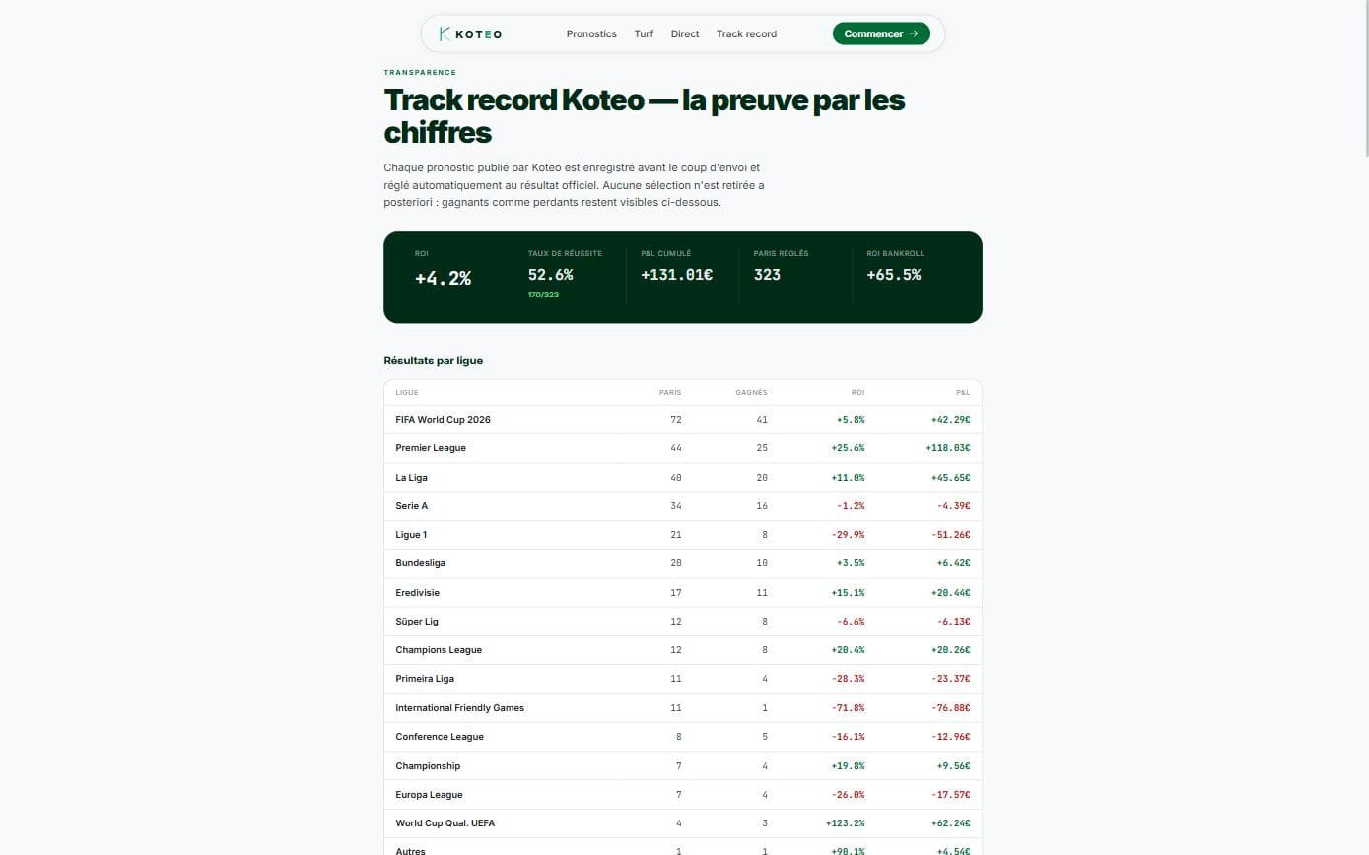Select the Serie A row
Screen dimensions: 1369x855
[x=683, y=506]
